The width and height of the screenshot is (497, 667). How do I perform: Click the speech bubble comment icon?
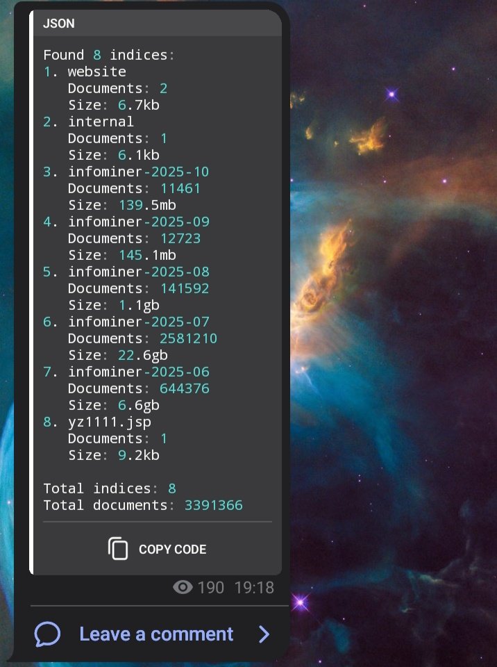click(47, 634)
